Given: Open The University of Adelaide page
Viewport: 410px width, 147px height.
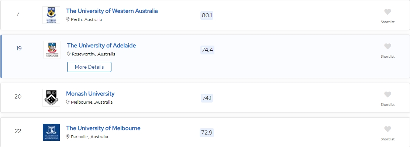Looking at the screenshot, I should [101, 46].
